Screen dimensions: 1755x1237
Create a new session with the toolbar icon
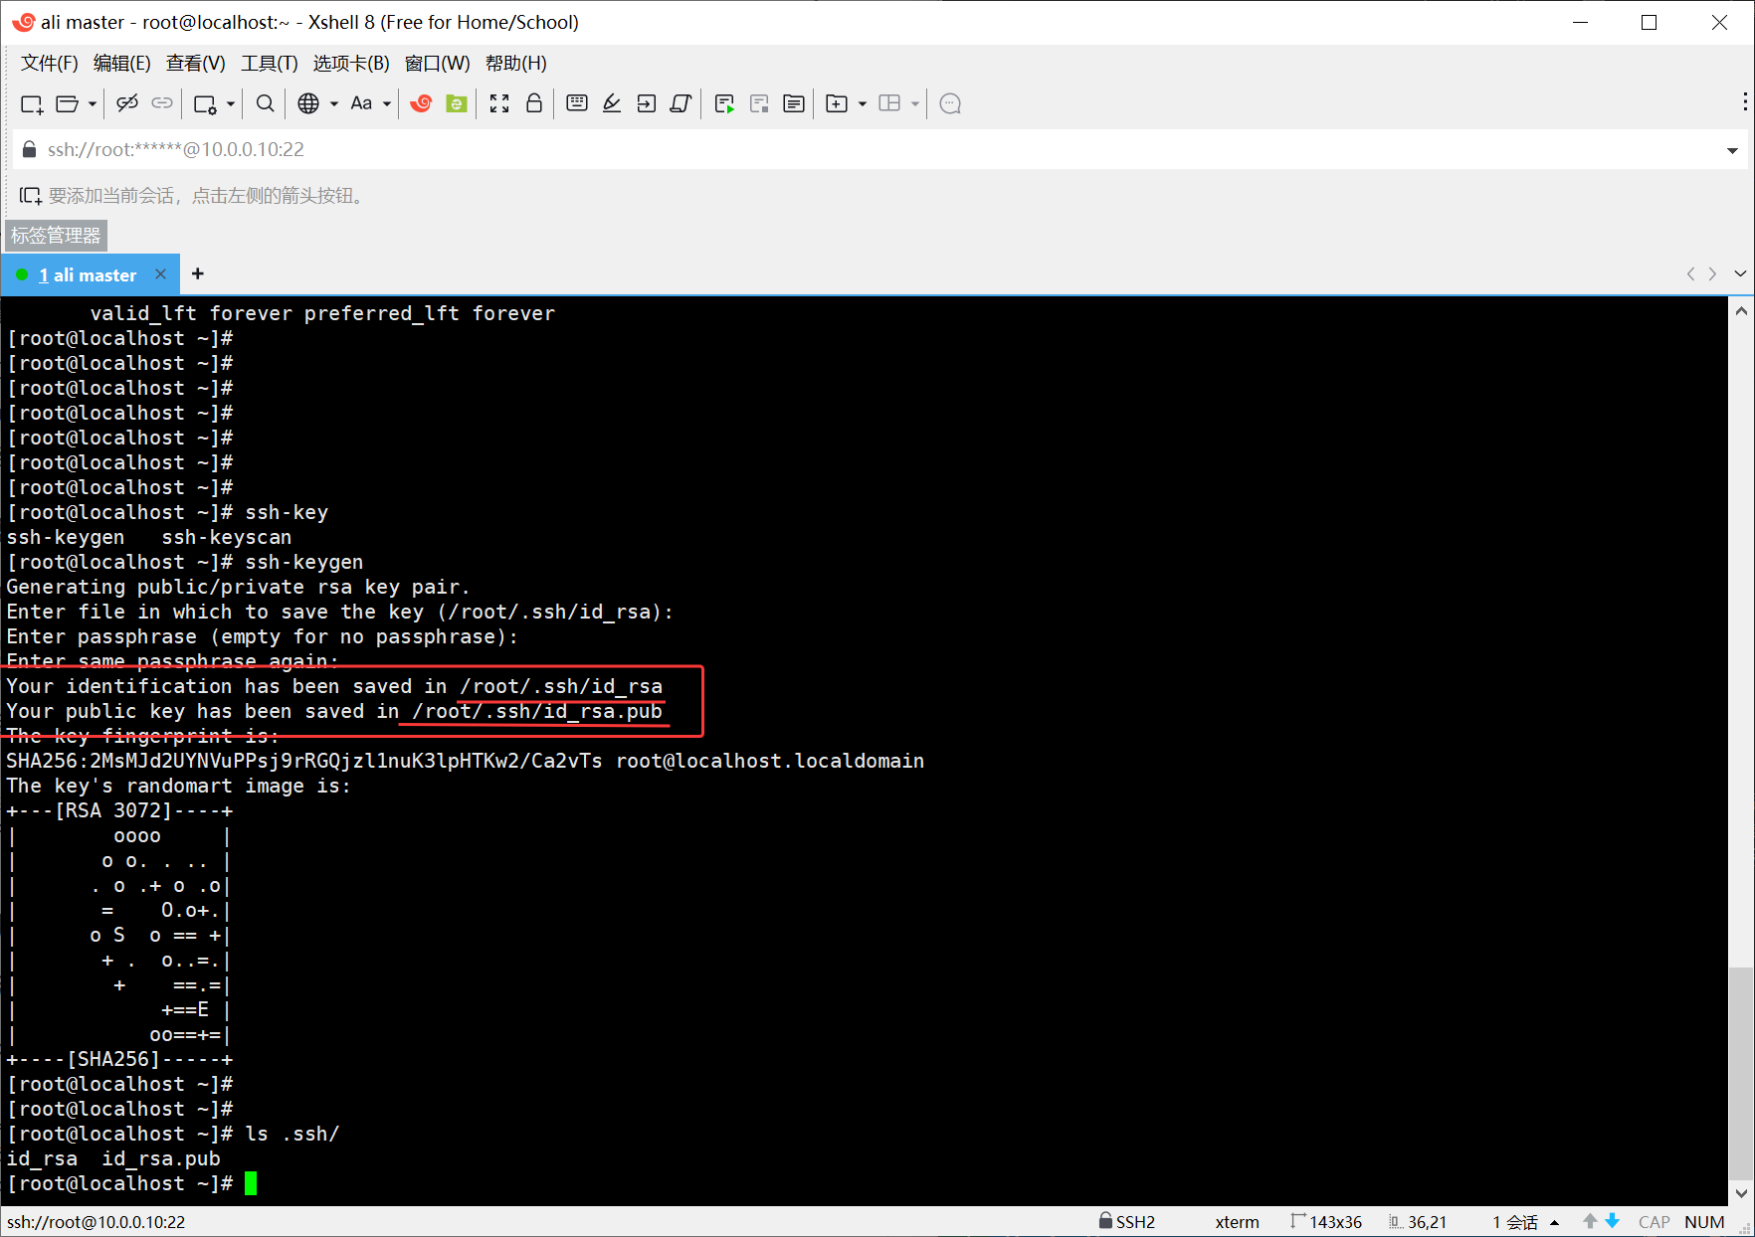(x=32, y=103)
